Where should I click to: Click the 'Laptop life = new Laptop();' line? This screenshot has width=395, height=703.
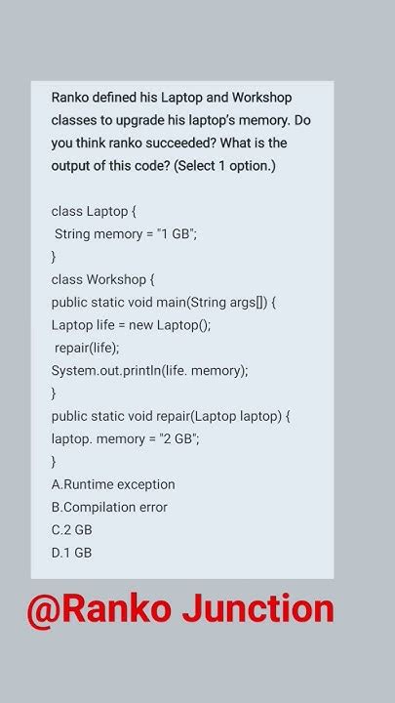point(131,325)
